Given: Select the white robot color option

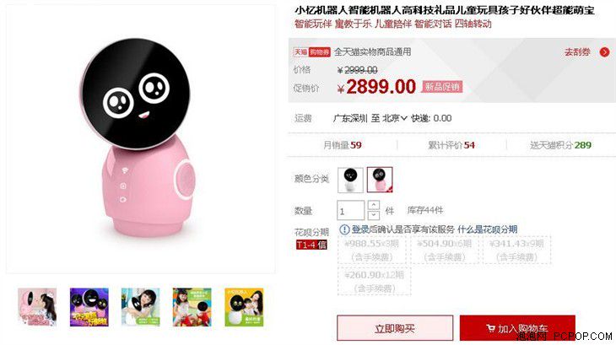Looking at the screenshot, I should pyautogui.click(x=350, y=180).
